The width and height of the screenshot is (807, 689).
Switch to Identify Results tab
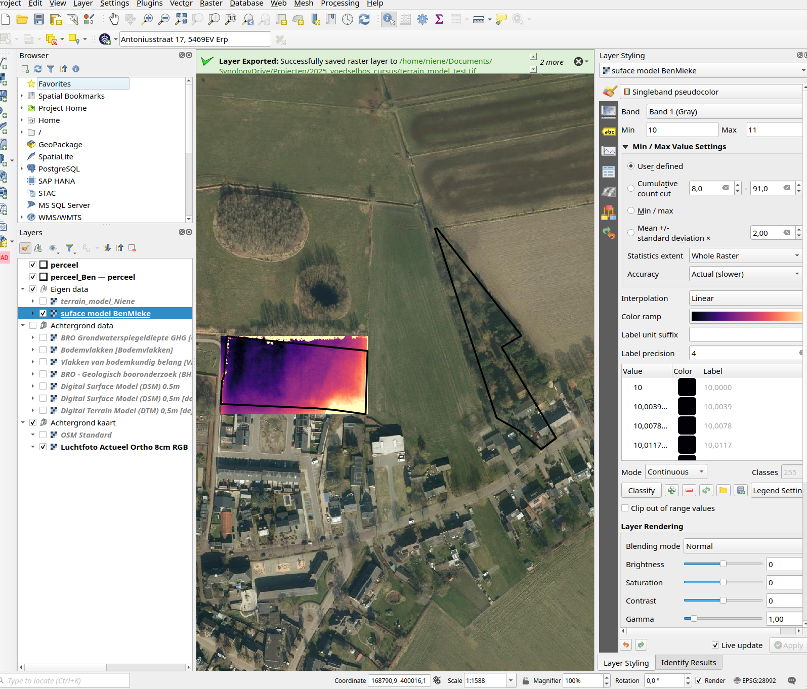688,663
